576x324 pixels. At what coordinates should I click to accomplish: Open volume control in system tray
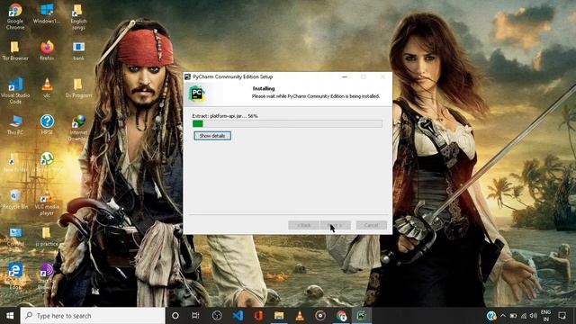tap(534, 316)
